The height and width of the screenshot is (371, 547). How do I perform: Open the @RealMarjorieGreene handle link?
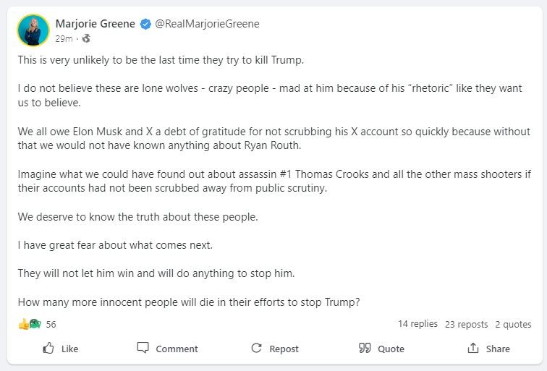207,24
